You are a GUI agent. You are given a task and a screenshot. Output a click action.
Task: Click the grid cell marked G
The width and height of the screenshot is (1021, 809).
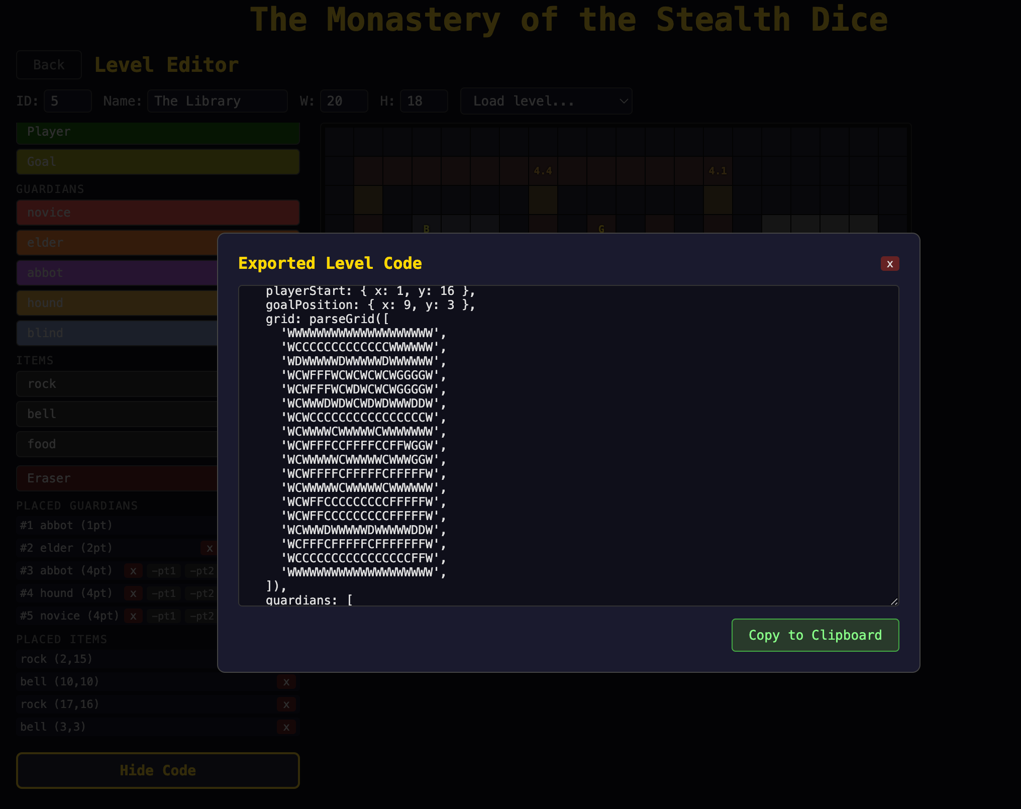pyautogui.click(x=601, y=225)
